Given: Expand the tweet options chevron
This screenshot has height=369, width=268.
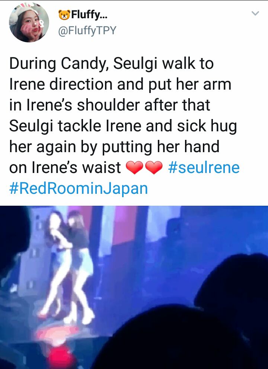Looking at the screenshot, I should (x=255, y=13).
